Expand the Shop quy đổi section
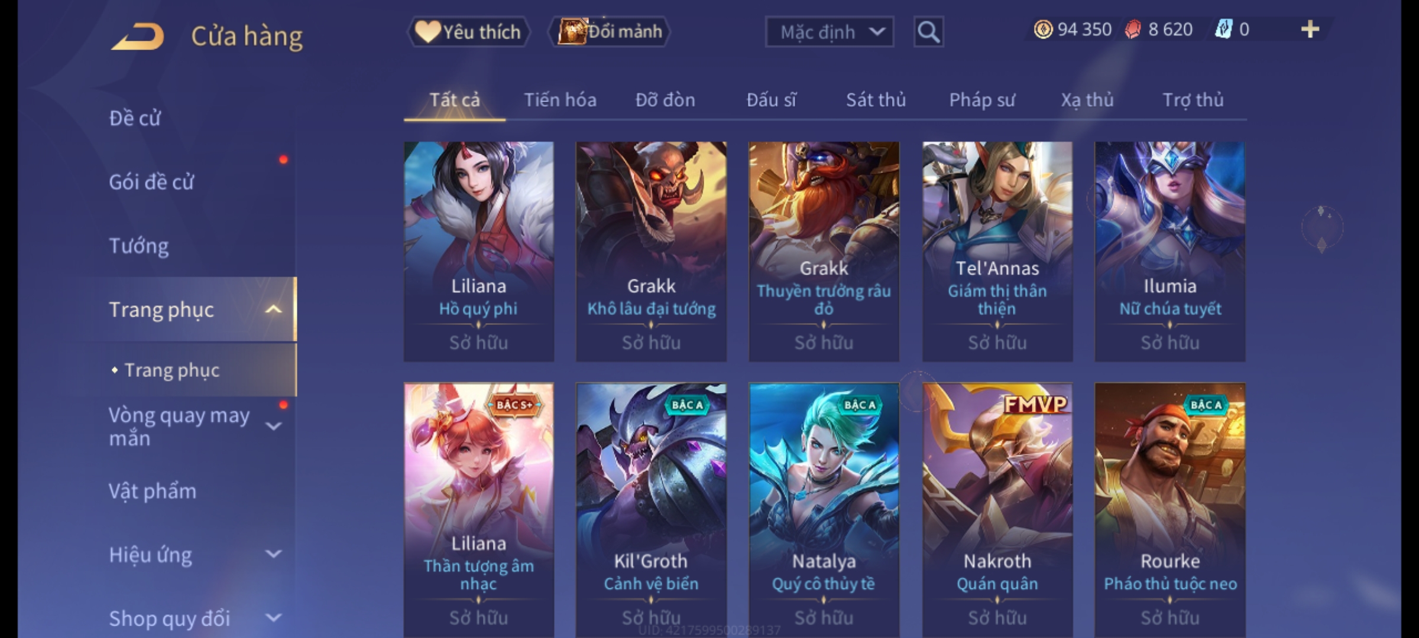 coord(273,618)
